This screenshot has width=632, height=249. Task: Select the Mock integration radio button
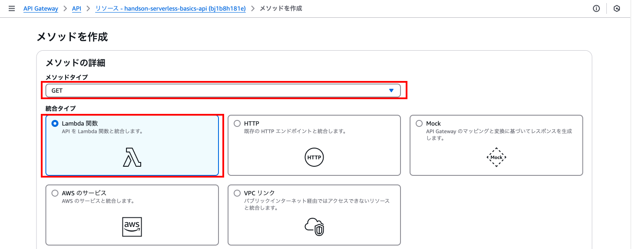pos(419,123)
